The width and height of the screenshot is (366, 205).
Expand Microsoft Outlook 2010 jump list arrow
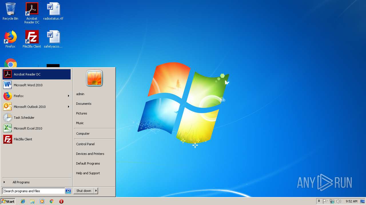pos(69,107)
